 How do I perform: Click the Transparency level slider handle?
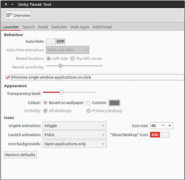[x=61, y=92]
